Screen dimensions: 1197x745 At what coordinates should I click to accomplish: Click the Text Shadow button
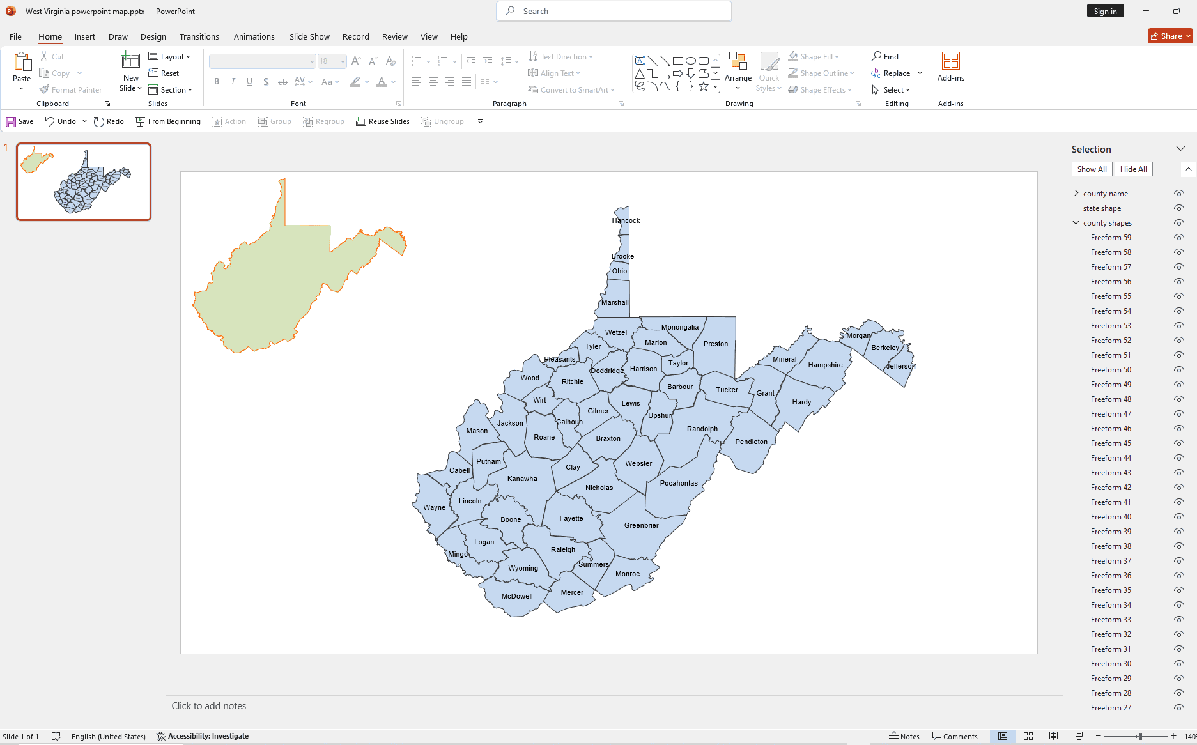(x=266, y=82)
